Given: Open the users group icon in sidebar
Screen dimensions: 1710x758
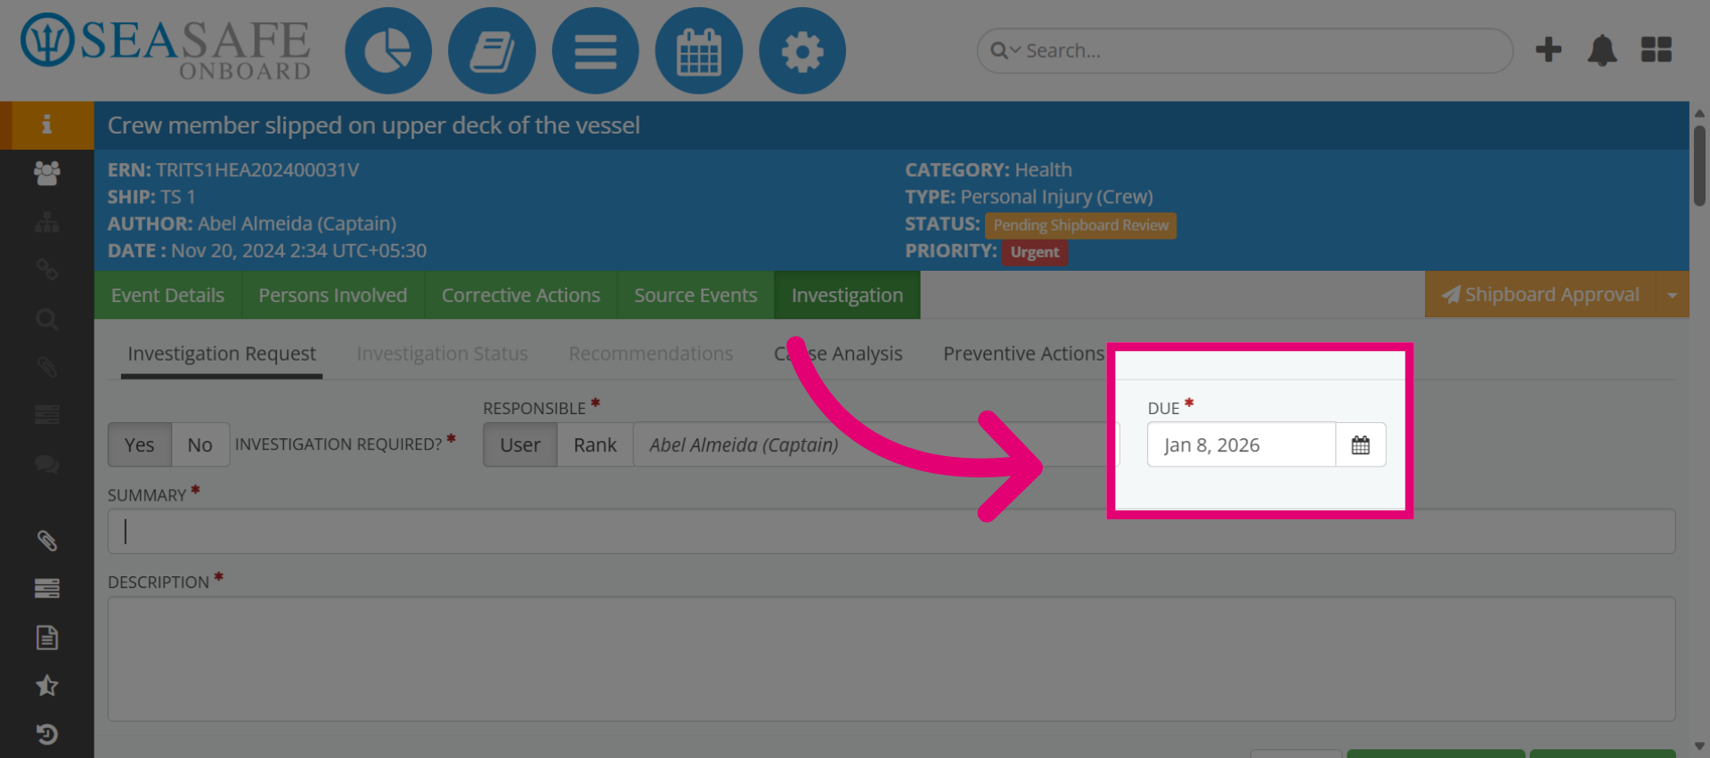Looking at the screenshot, I should pos(47,173).
